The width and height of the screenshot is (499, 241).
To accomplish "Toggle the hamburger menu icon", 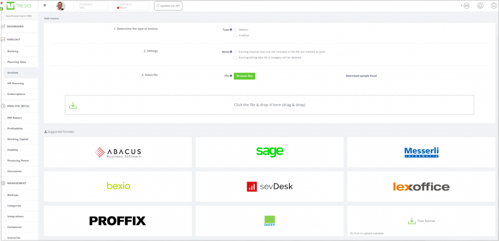I will point(45,5).
